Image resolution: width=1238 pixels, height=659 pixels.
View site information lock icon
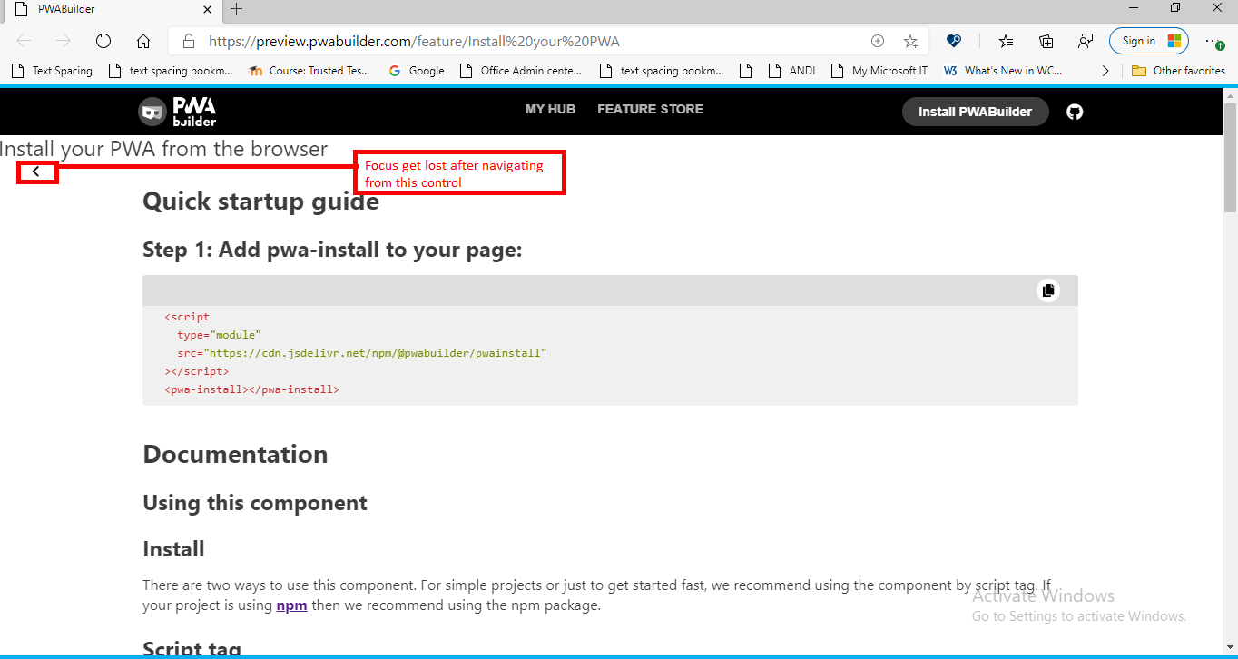189,41
